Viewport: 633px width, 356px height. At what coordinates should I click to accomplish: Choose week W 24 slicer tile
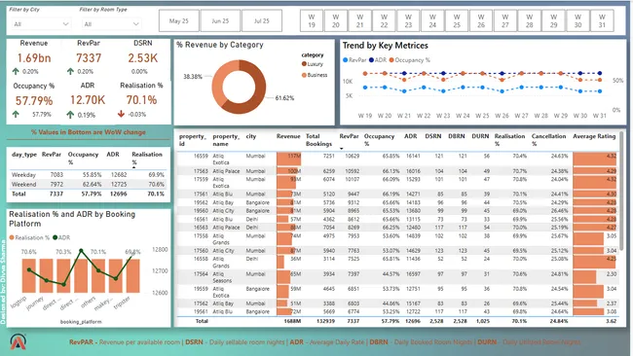432,21
